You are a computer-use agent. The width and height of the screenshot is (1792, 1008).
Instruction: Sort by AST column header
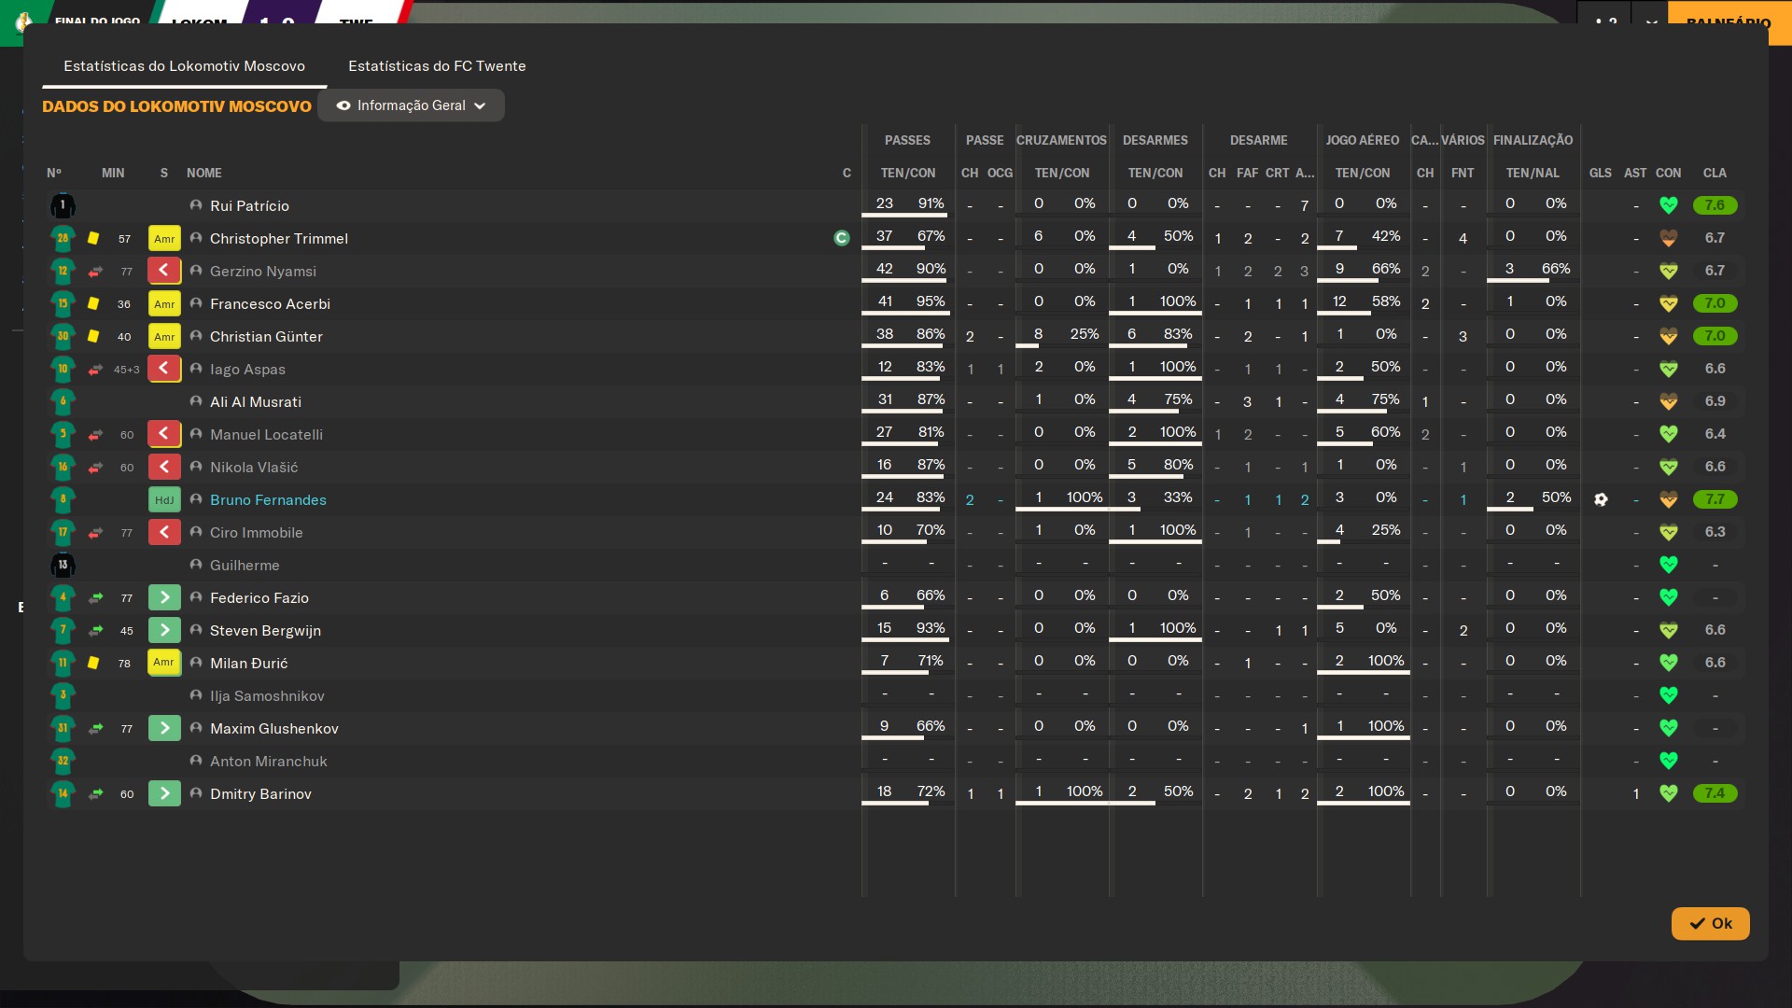click(x=1635, y=173)
